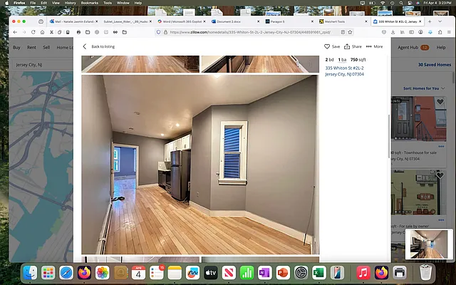
Task: Open the Finder icon in the dock
Action: [30, 273]
